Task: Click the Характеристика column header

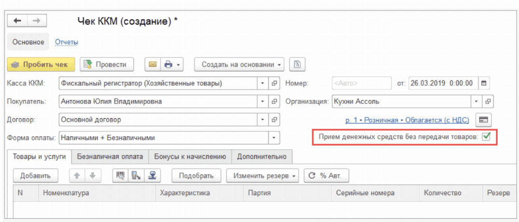Action: tap(200, 193)
